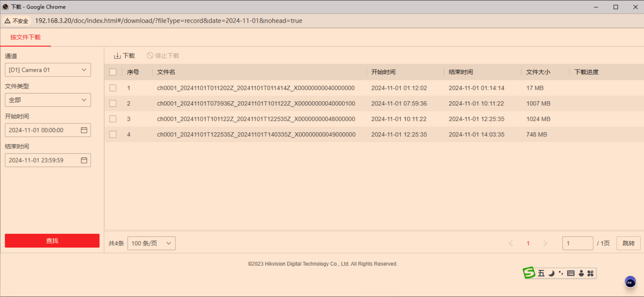Click start time 2024-11-01 01:12:02 cell
644x297 pixels.
point(399,88)
